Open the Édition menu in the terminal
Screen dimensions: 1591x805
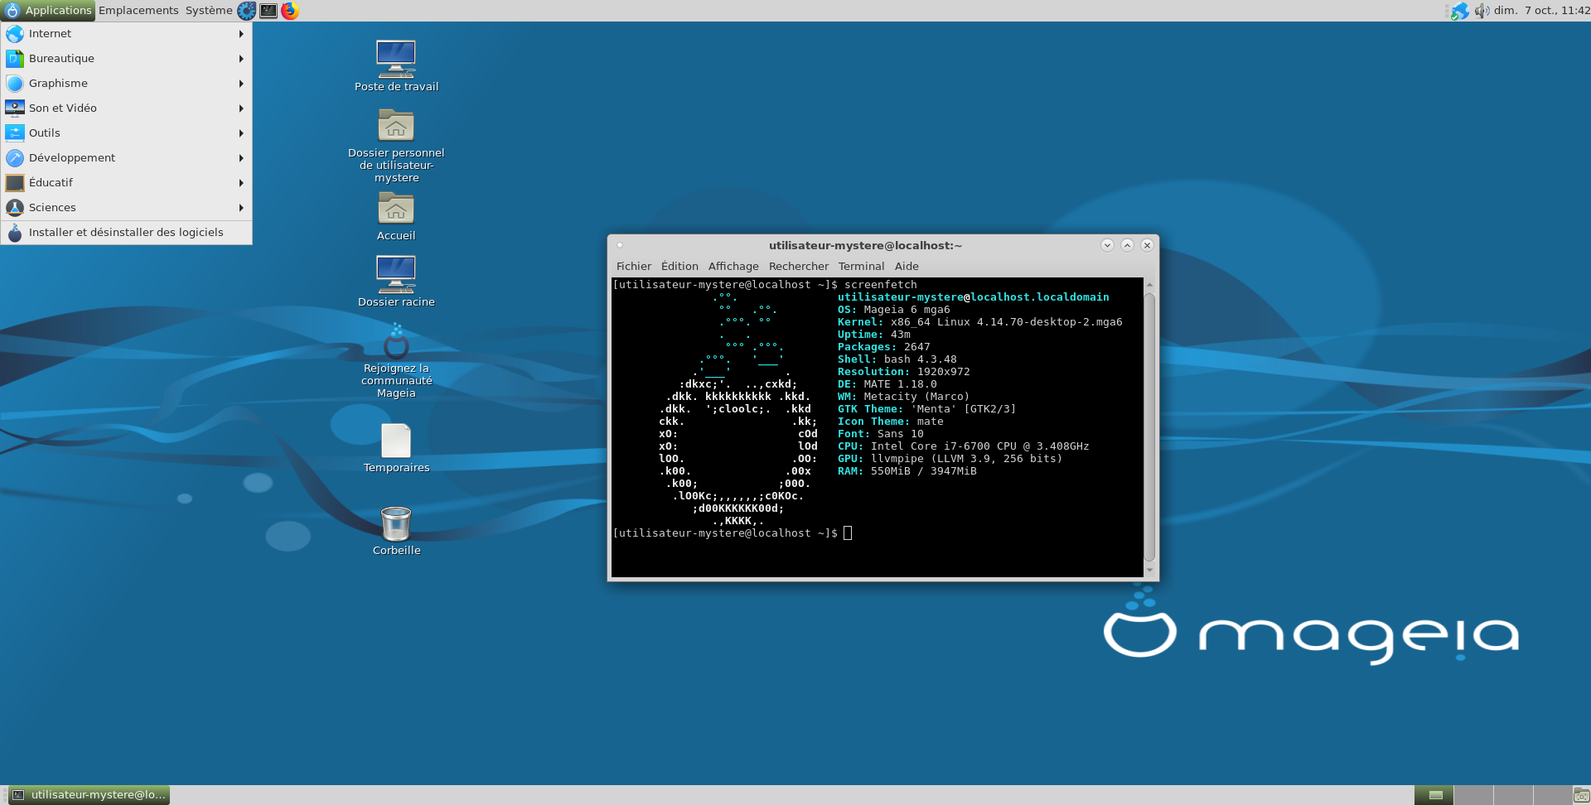pyautogui.click(x=679, y=267)
